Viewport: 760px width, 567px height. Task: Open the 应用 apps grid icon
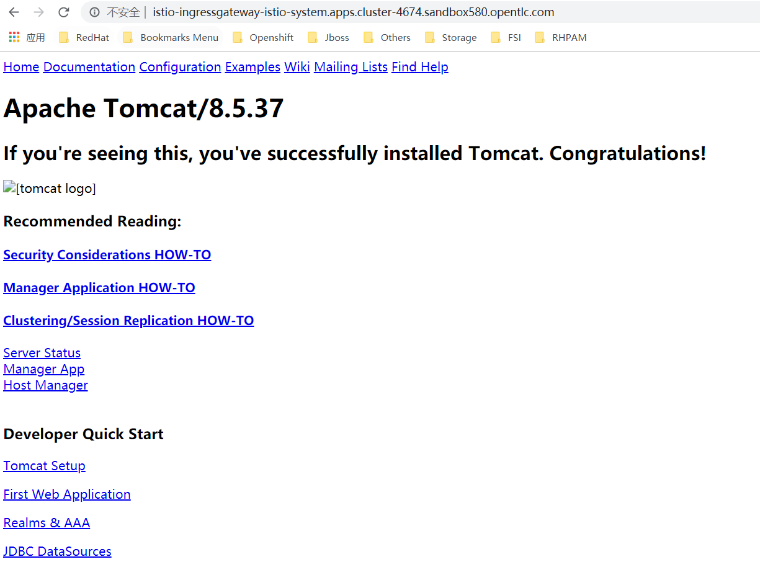pos(14,37)
